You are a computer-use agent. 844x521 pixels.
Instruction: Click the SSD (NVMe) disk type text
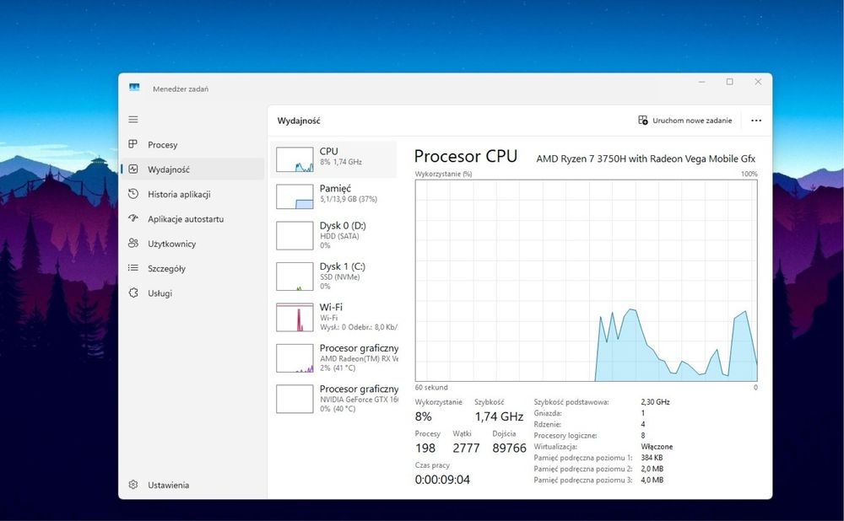click(339, 277)
